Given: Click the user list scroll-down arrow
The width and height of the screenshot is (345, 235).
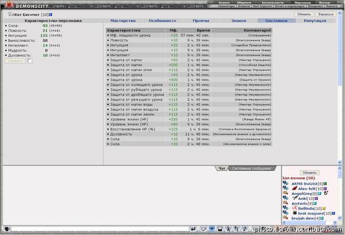Looking at the screenshot, I should point(339,218).
